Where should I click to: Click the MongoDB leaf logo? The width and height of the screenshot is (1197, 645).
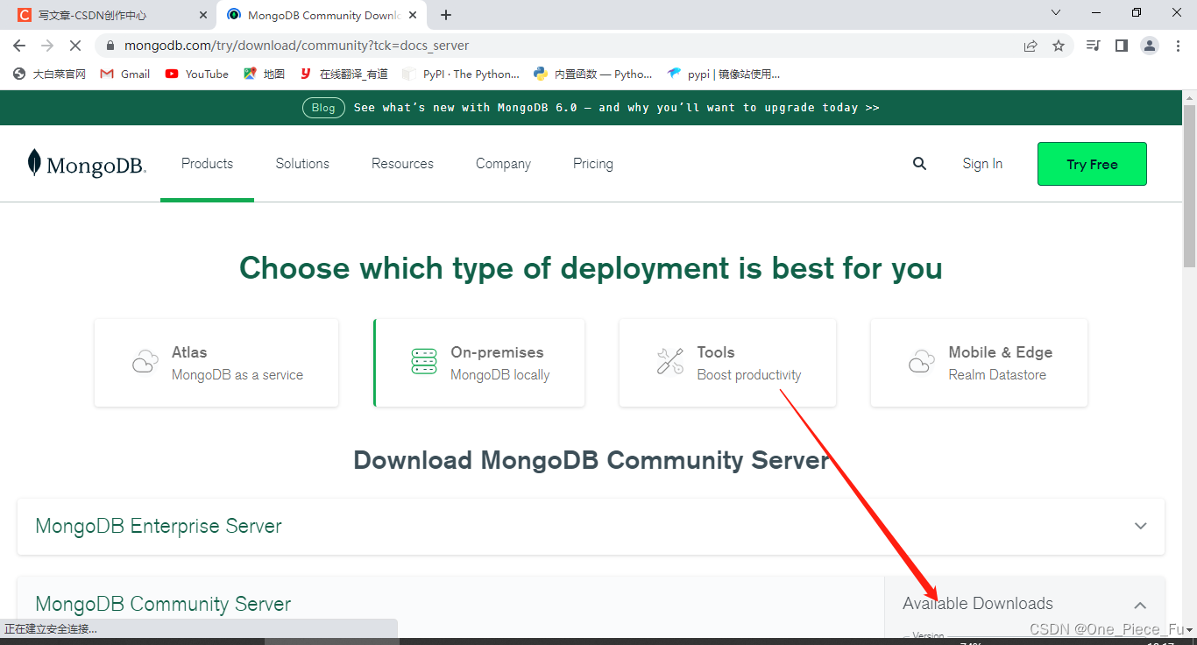point(34,163)
